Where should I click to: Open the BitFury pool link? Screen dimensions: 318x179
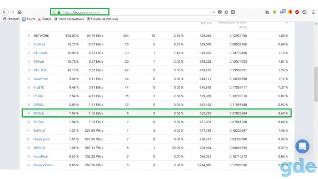39,122
